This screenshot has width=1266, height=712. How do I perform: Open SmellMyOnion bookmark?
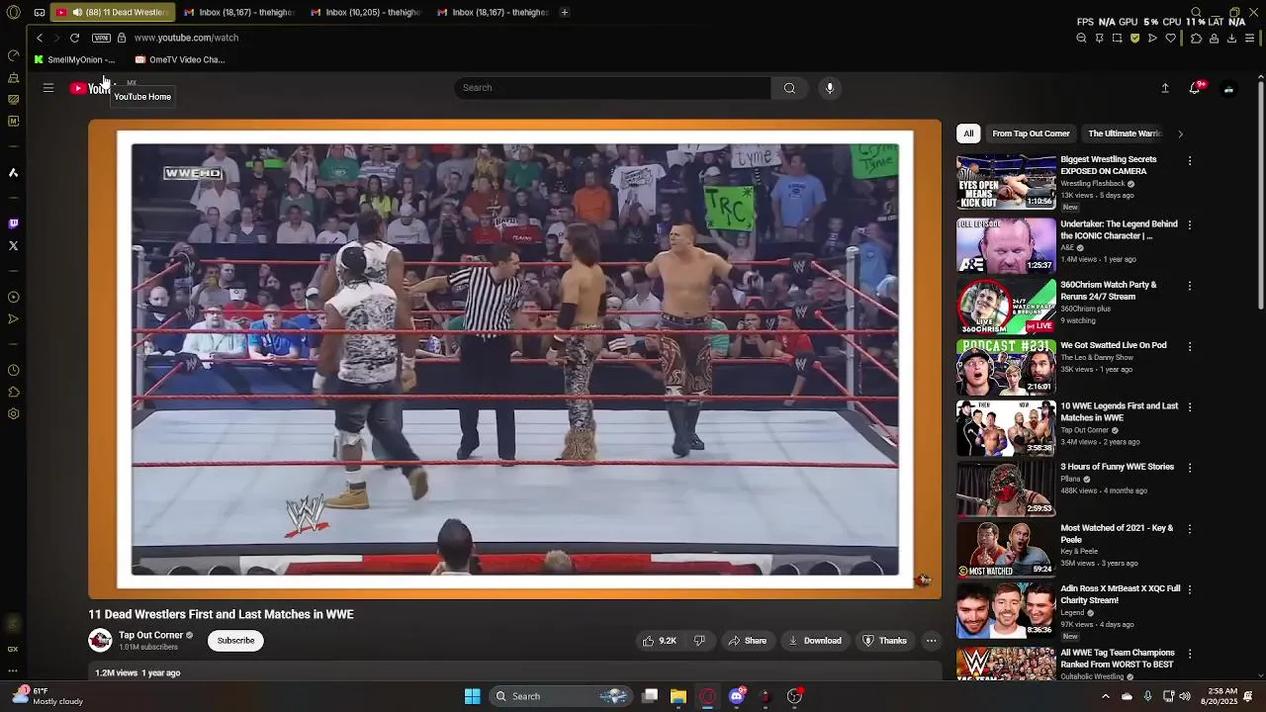74,59
